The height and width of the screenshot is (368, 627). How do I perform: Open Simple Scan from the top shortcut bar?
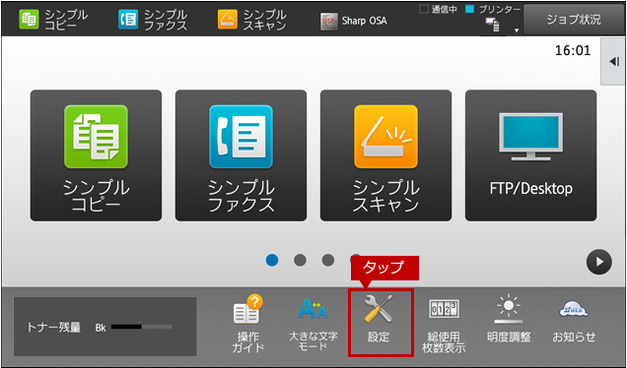[252, 20]
